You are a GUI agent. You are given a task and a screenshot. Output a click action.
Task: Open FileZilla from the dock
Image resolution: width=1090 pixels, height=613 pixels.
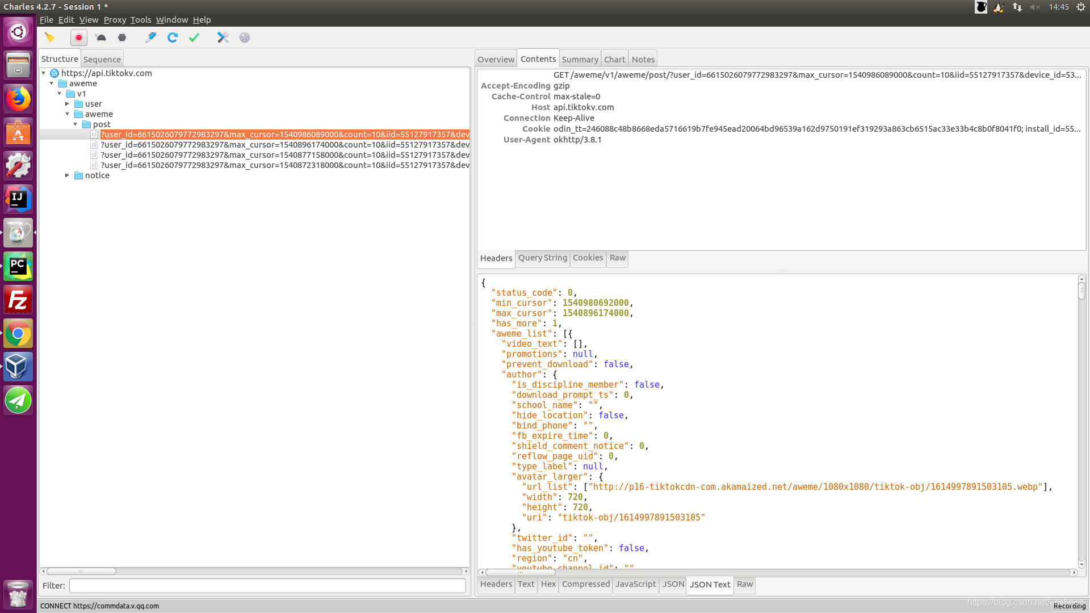coord(18,300)
